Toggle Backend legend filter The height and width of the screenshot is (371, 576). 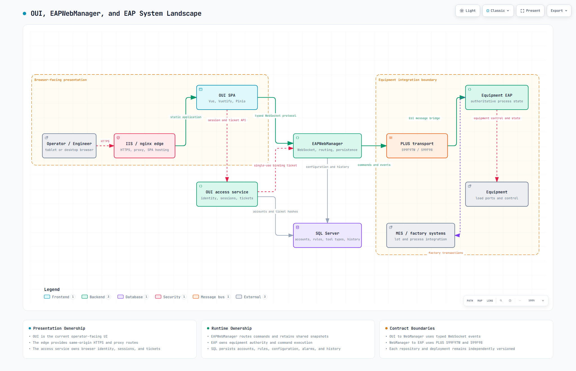click(x=96, y=297)
